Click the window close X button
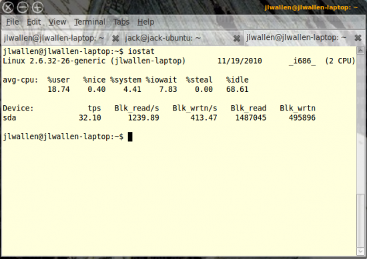The image size is (367, 259). (x=8, y=7)
